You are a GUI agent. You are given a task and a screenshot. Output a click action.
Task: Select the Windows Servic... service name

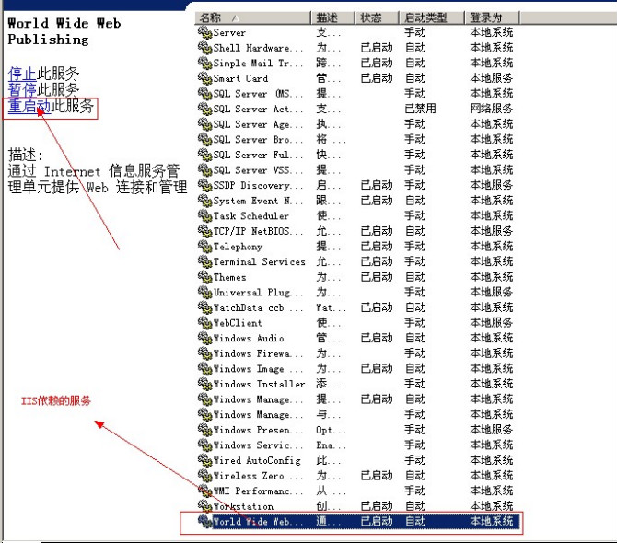pyautogui.click(x=258, y=445)
